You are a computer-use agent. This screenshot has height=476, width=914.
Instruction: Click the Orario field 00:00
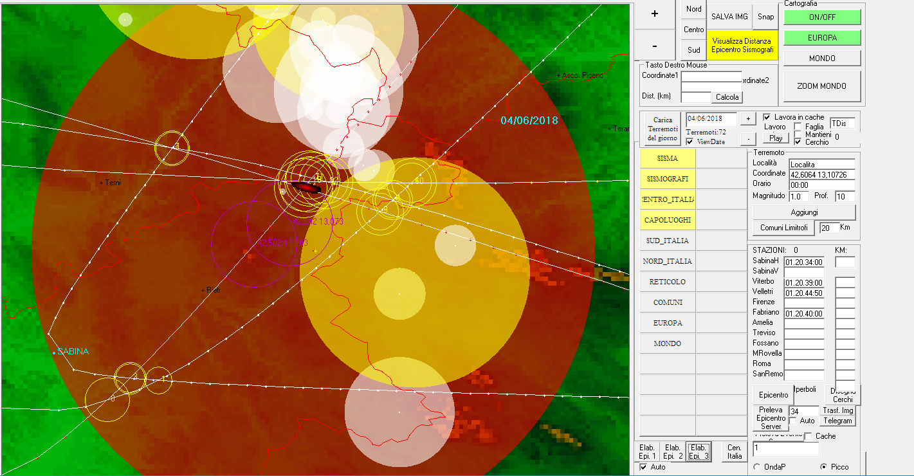pyautogui.click(x=822, y=185)
